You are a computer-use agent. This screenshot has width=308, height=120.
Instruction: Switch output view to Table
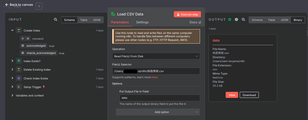click(x=271, y=20)
